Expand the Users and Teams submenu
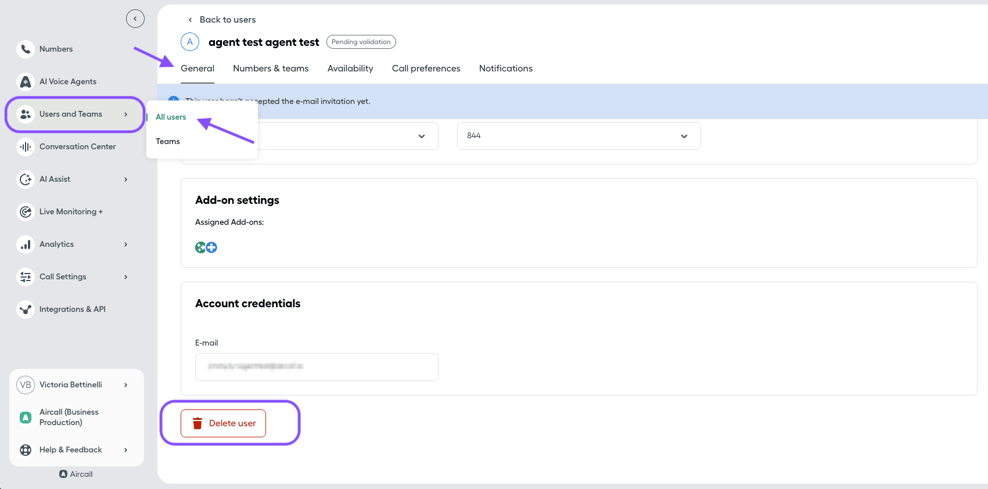Viewport: 988px width, 489px height. pos(125,114)
